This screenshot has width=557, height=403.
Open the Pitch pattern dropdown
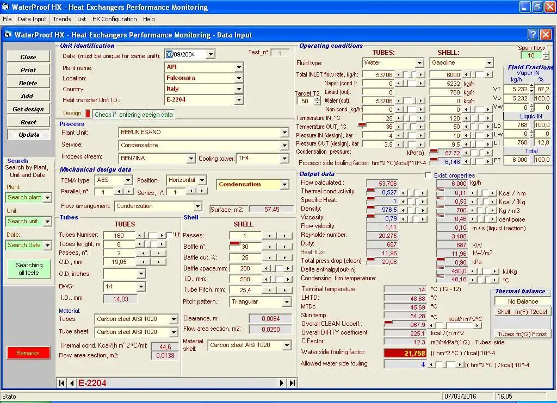[x=287, y=302]
